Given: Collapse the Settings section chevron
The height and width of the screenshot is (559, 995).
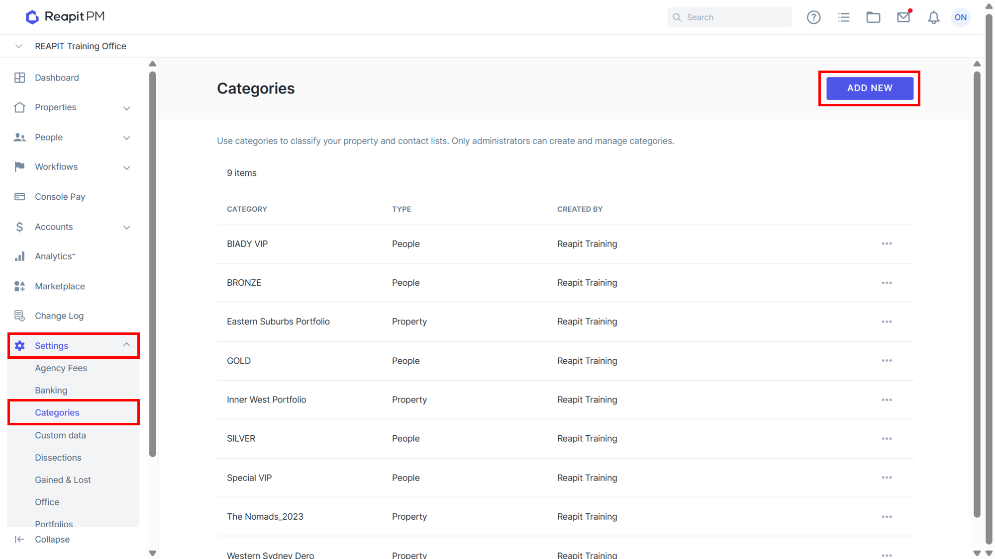Looking at the screenshot, I should pyautogui.click(x=126, y=345).
